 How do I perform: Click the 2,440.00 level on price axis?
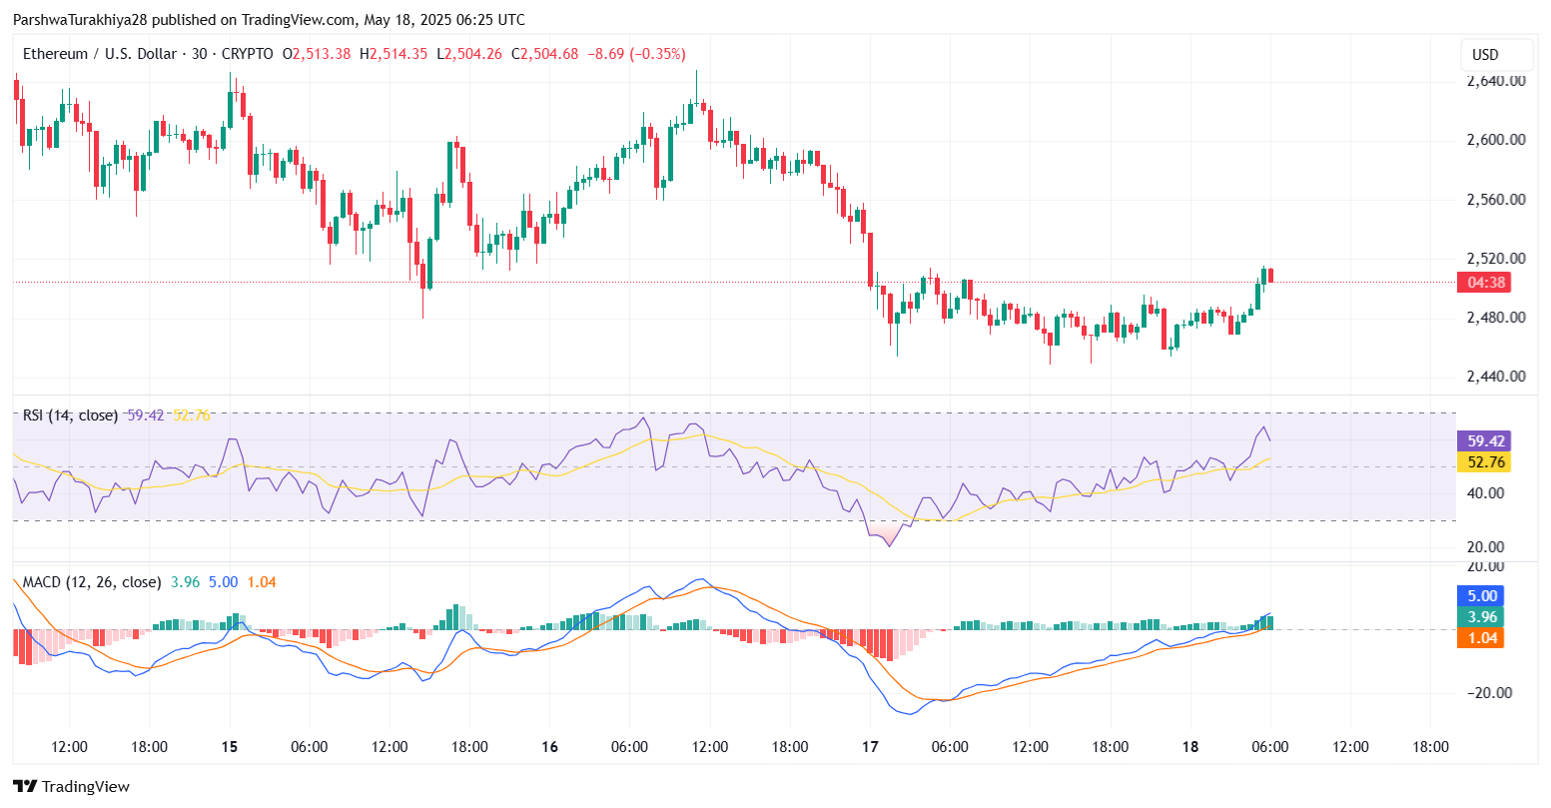[1495, 377]
